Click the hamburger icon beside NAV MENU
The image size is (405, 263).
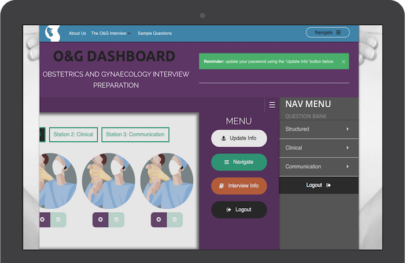[x=272, y=105]
